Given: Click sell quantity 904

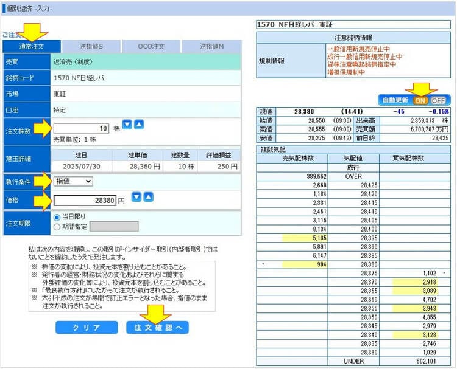Looking at the screenshot, I should (x=322, y=264).
